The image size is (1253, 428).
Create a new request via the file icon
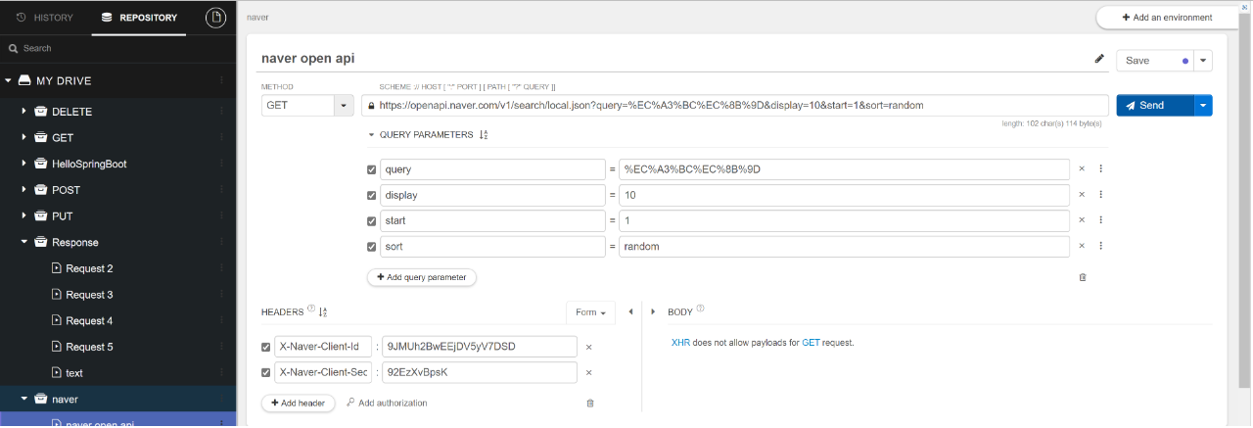point(215,17)
